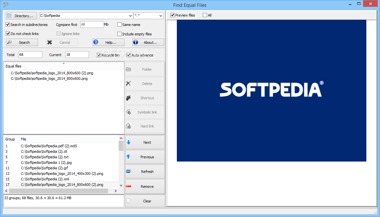The image size is (380, 217).
Task: Select group 1 Softpedia.pdf (2).md5 row
Action: click(61, 146)
